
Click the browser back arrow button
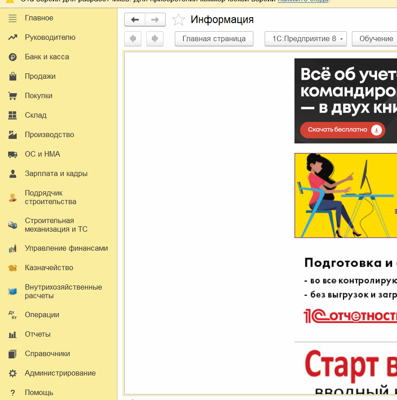133,39
